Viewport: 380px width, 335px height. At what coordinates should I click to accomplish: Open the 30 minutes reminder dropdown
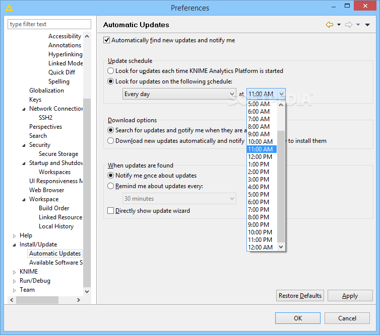[179, 199]
